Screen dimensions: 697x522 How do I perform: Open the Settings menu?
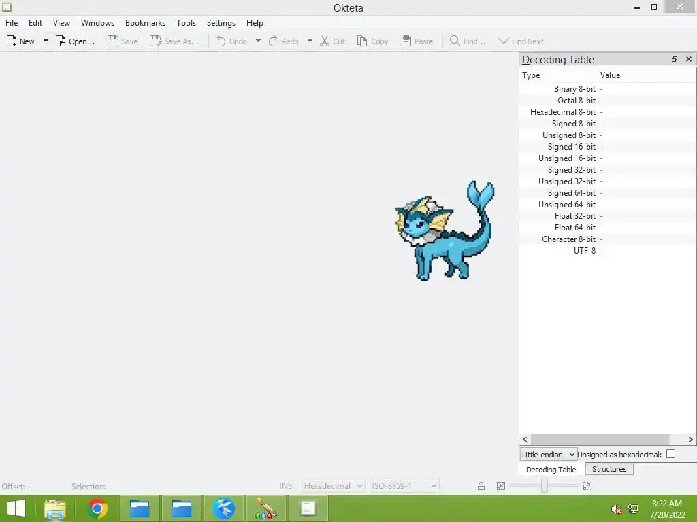[221, 23]
